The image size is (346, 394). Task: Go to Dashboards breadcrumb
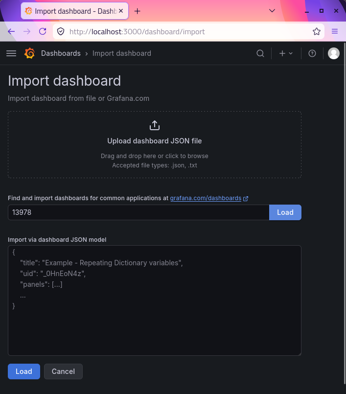61,53
